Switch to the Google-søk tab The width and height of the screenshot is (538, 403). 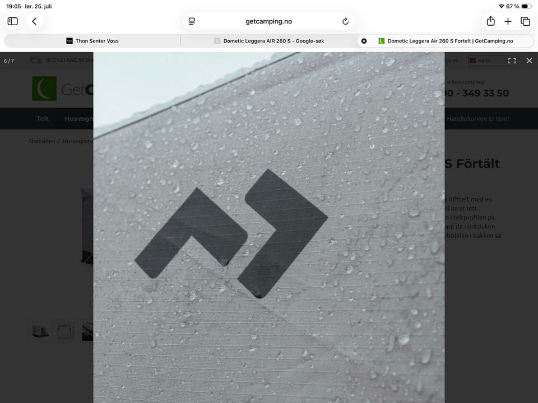point(269,41)
